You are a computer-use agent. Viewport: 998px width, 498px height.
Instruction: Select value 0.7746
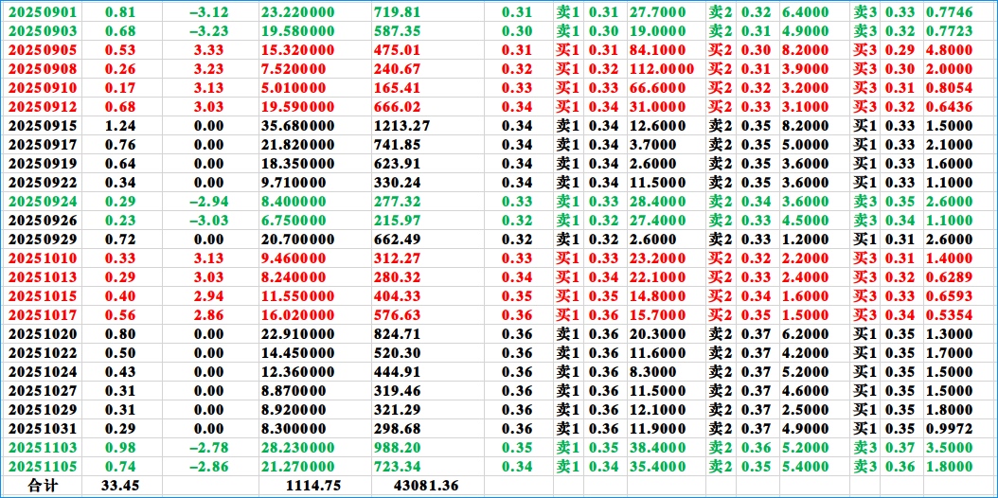tap(949, 10)
